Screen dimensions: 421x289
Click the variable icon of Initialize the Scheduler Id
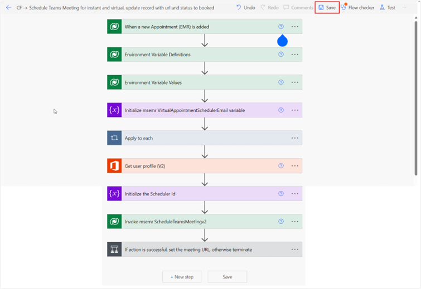pyautogui.click(x=114, y=194)
